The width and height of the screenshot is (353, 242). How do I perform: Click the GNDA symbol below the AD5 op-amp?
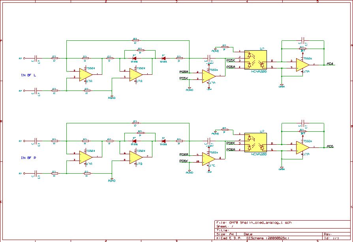point(282,168)
